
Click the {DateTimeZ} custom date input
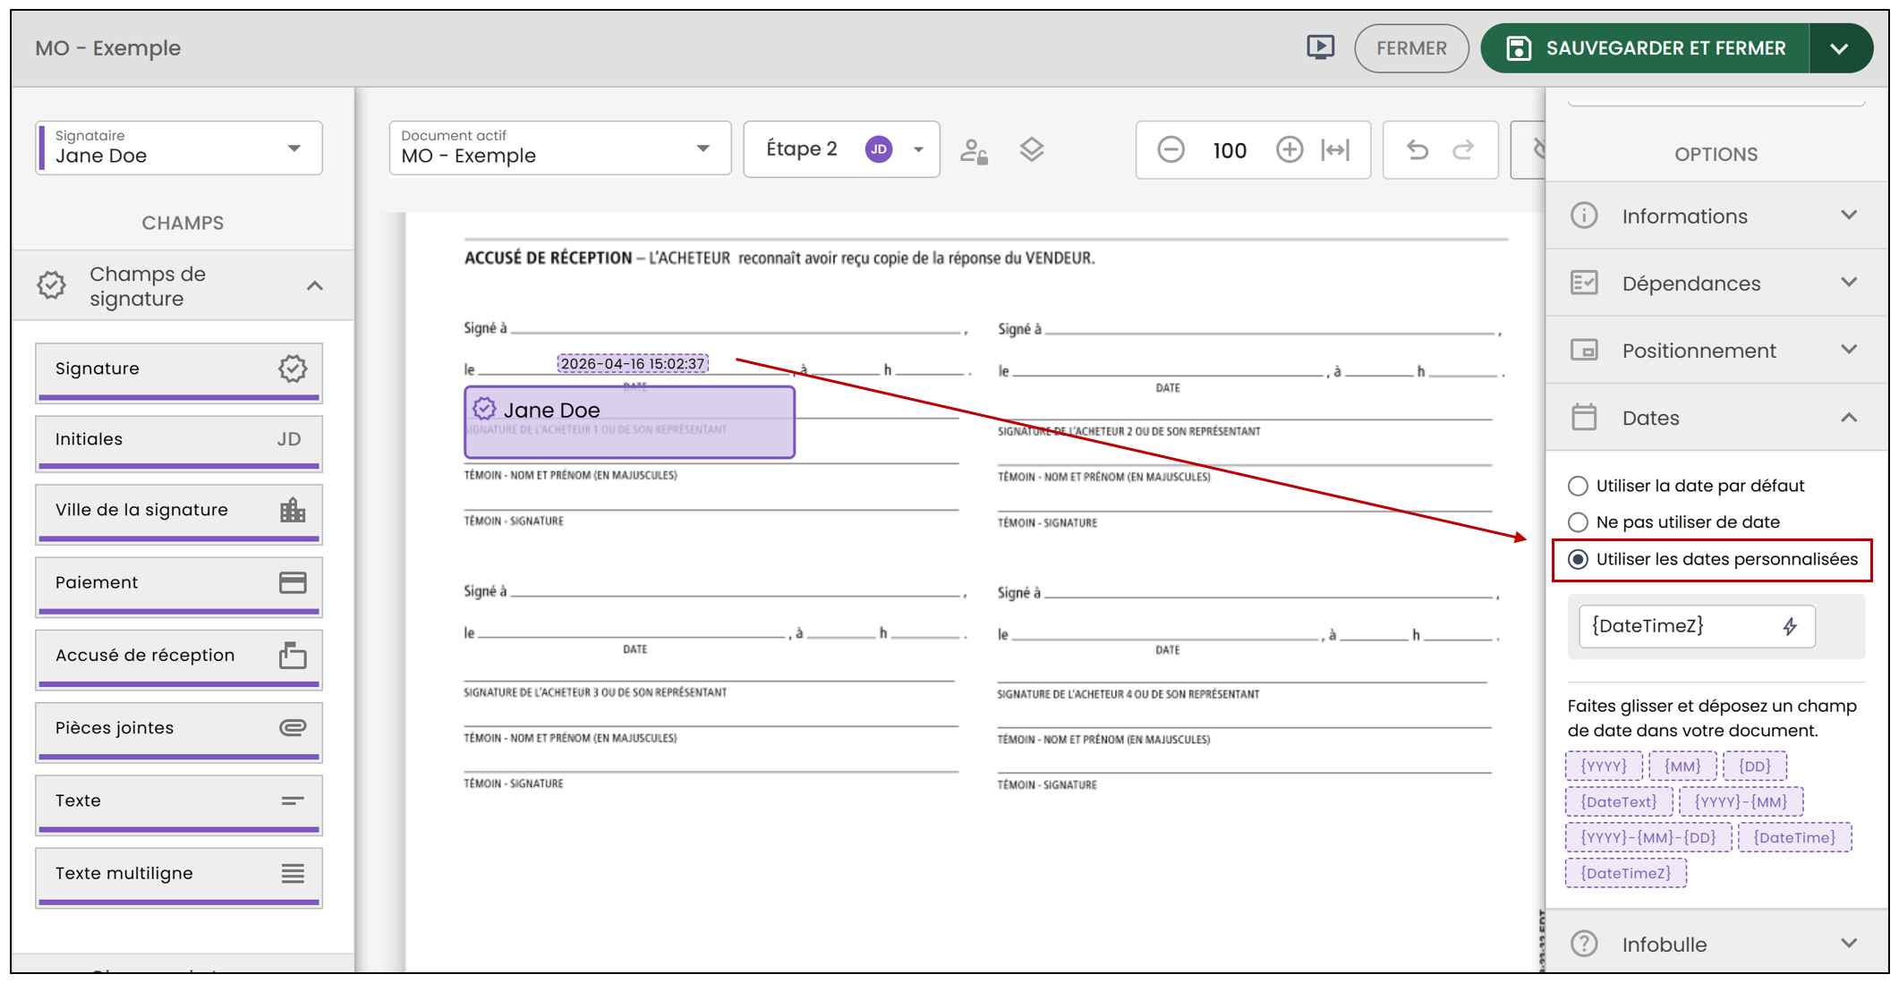tap(1697, 626)
